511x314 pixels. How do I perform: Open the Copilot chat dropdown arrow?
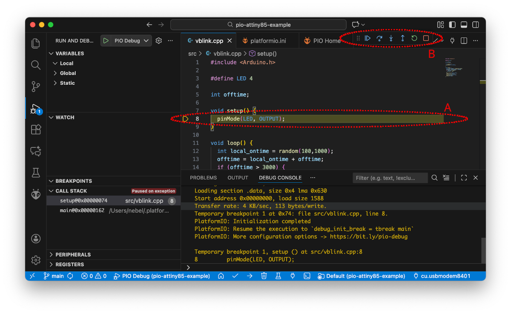363,25
